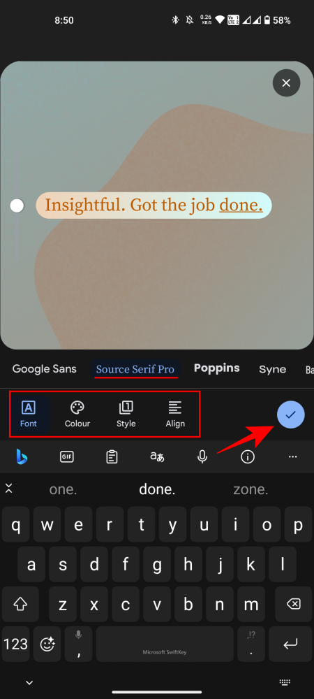
Task: Open translator in keyboard toolbar
Action: [x=157, y=456]
